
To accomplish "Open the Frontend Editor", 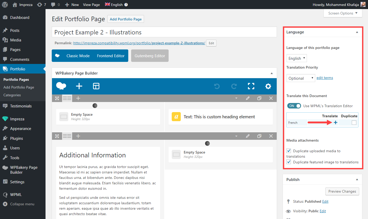I will click(x=111, y=56).
